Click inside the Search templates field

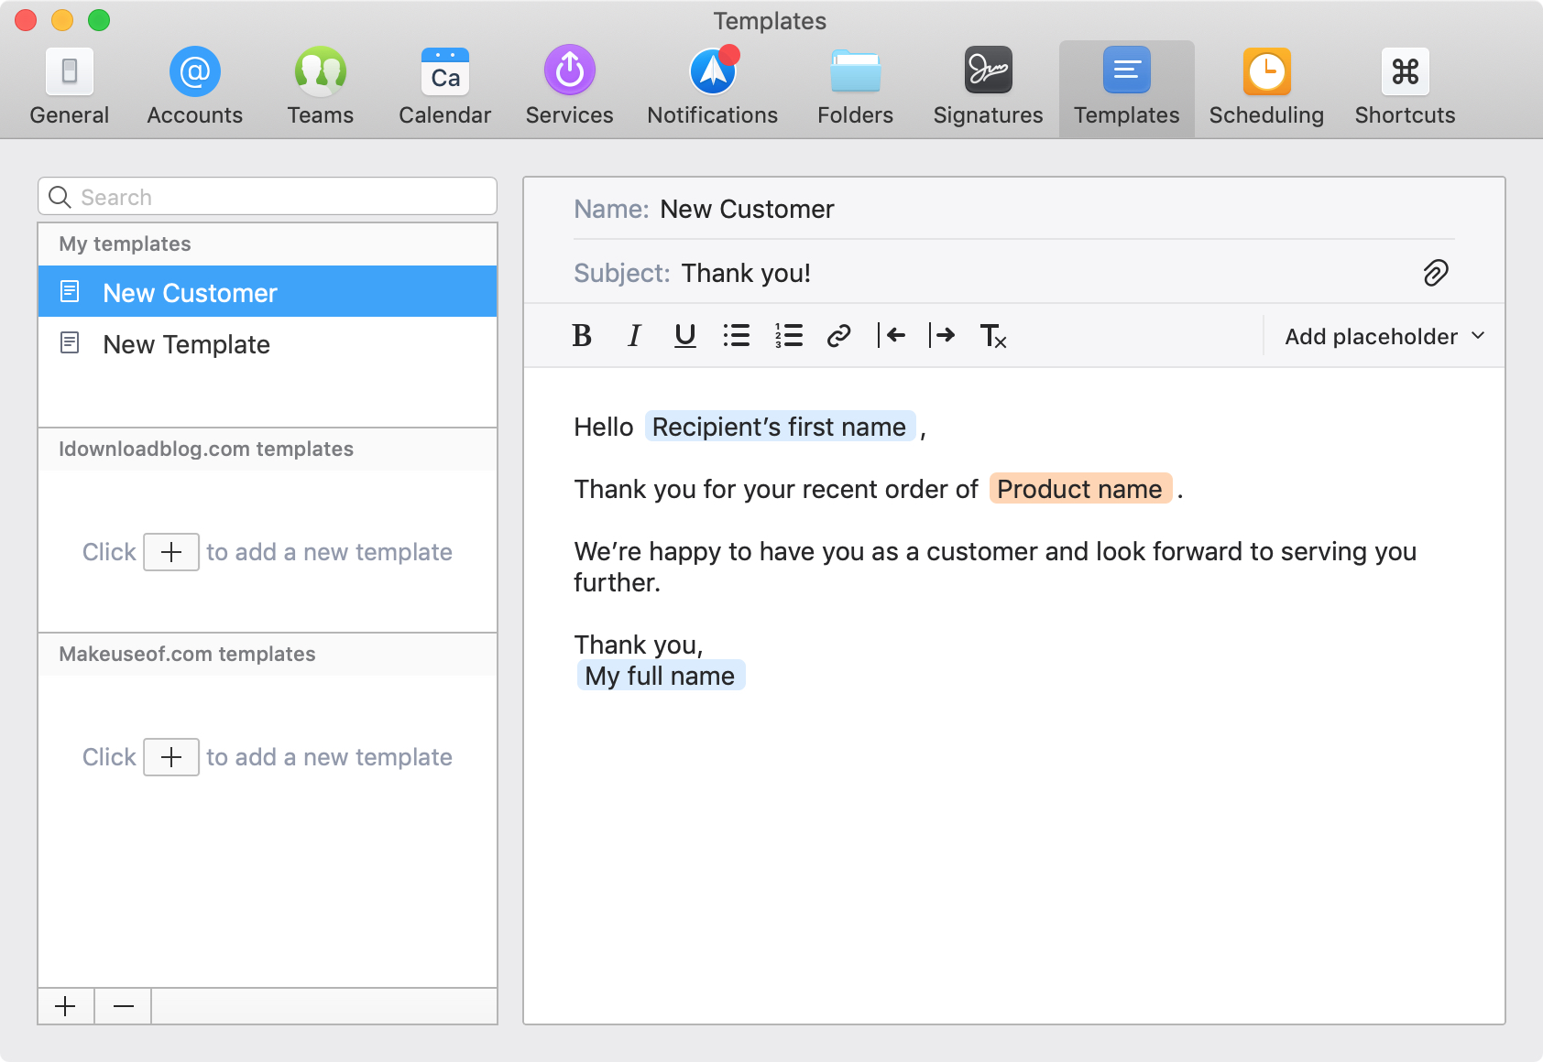pos(266,196)
